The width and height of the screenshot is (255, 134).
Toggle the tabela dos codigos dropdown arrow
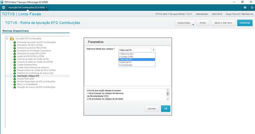point(153,50)
